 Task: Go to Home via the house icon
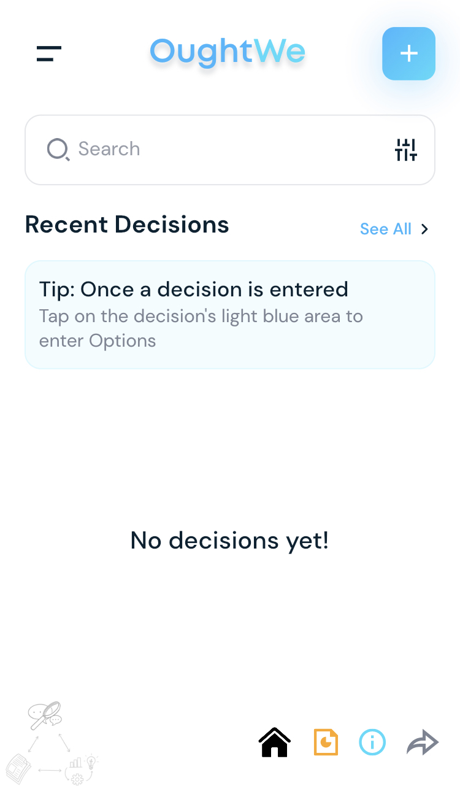pos(274,742)
